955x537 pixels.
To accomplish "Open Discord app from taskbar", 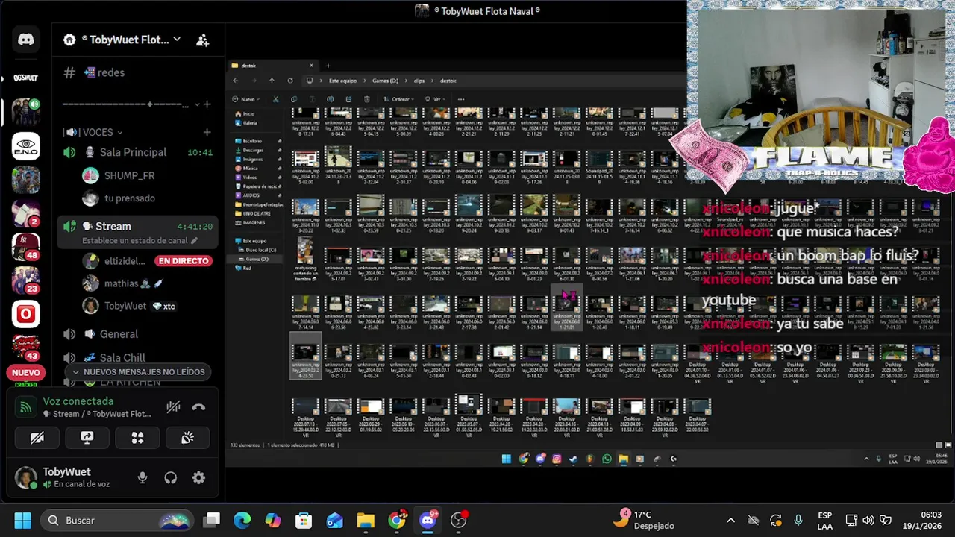I will [428, 520].
